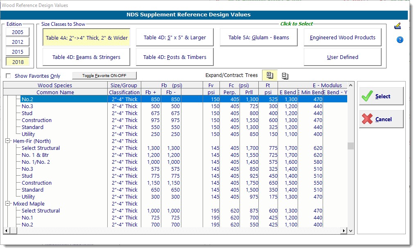Pick the Hem-Fir Select Structural row
The image size is (416, 251).
(x=41, y=148)
